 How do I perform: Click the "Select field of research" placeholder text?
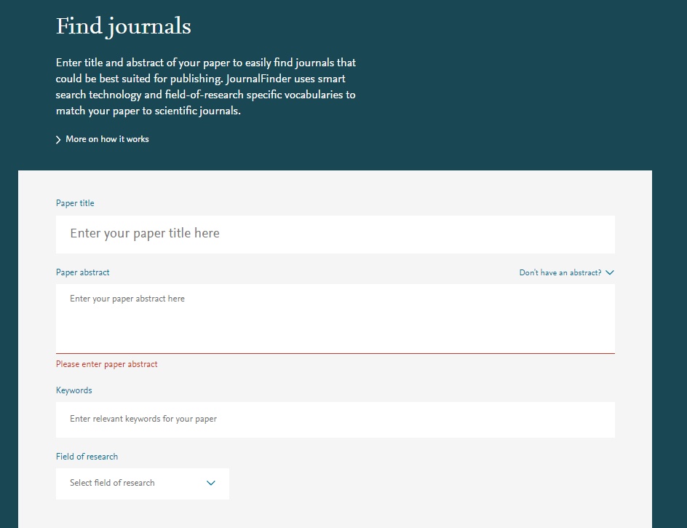(112, 484)
